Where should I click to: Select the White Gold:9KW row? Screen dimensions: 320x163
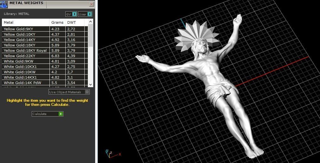[x=45, y=61]
